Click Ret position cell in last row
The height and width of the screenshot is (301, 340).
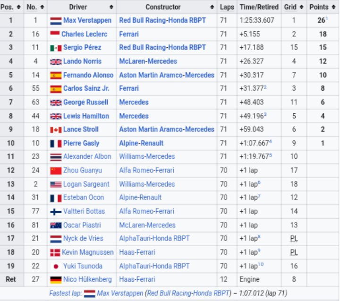pos(10,279)
